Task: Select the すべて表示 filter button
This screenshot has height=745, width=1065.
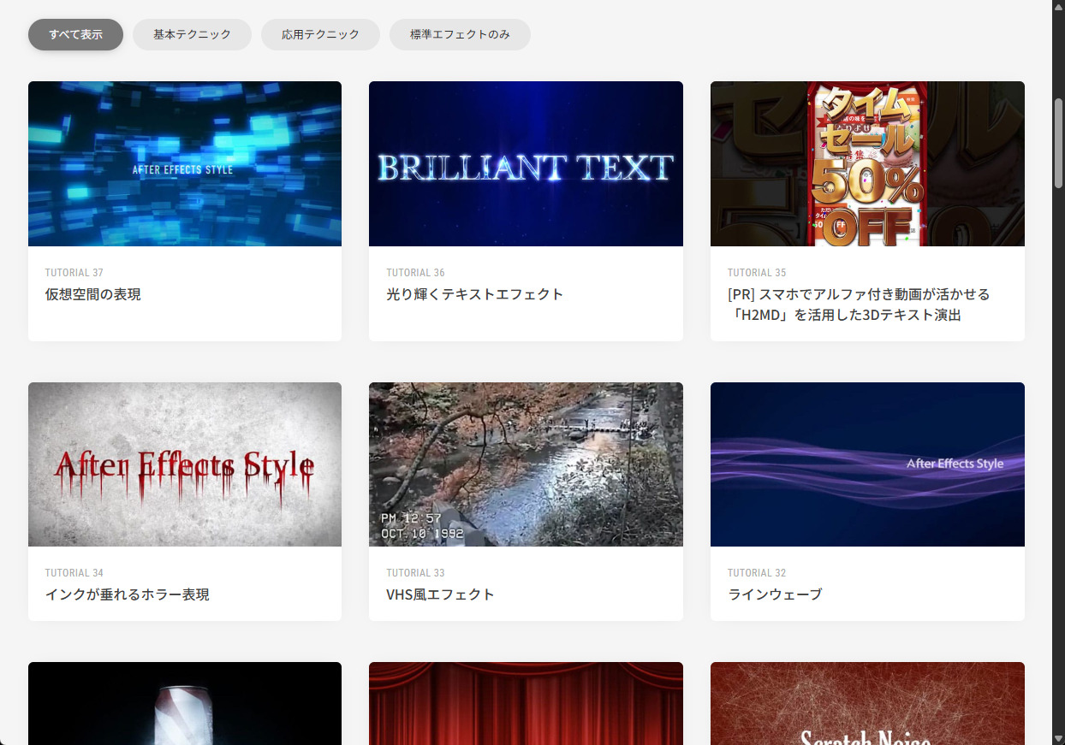Action: tap(75, 34)
